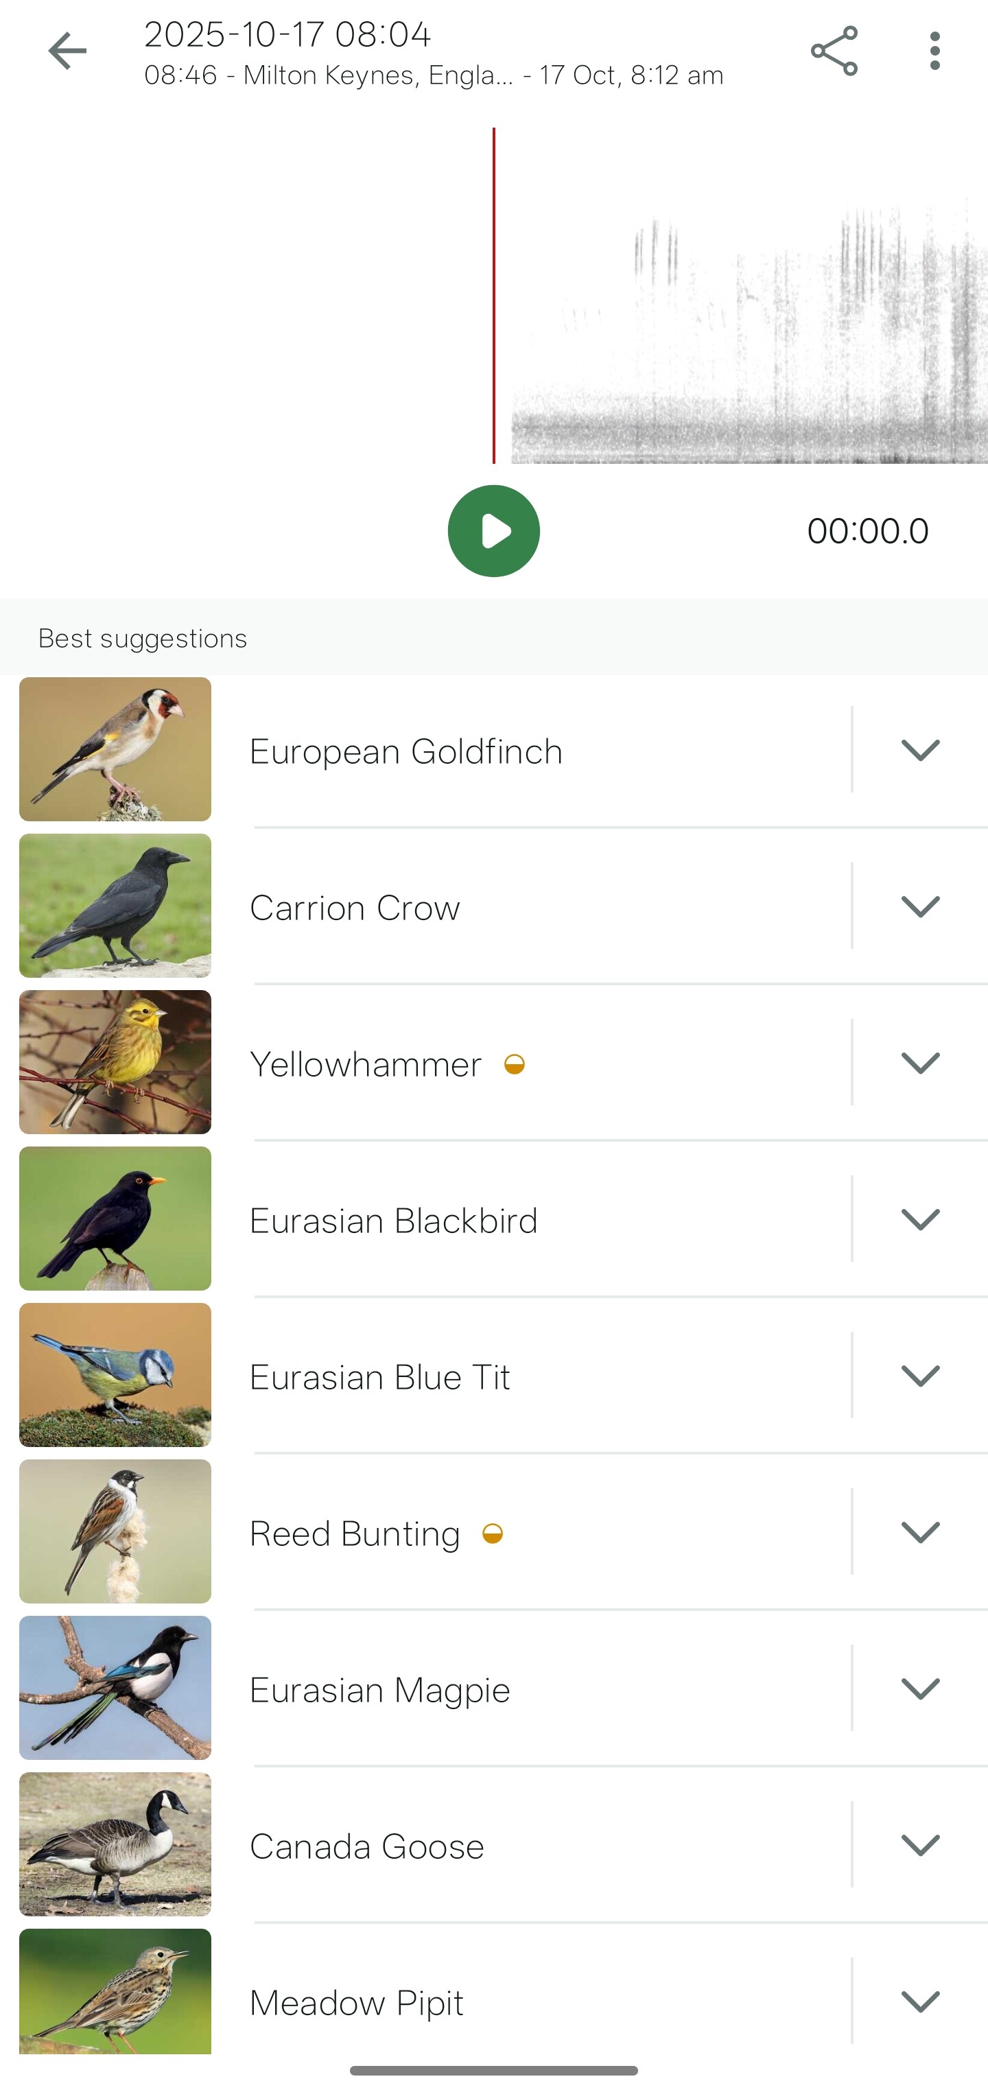
Task: Open the European Goldfinch photo
Action: [115, 749]
